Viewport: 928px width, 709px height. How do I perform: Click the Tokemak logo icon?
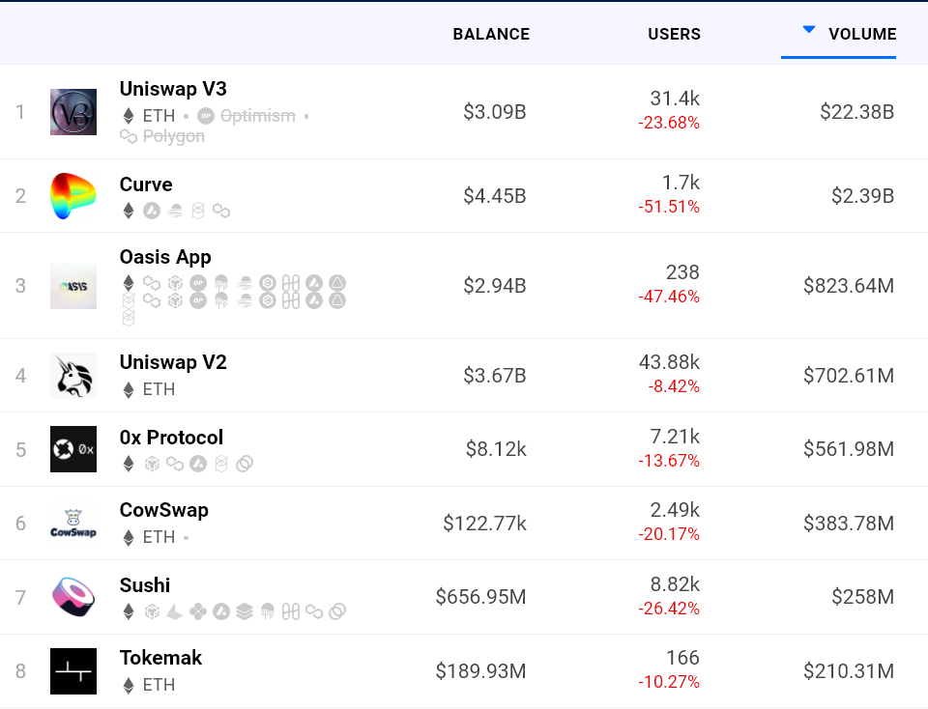(x=73, y=671)
